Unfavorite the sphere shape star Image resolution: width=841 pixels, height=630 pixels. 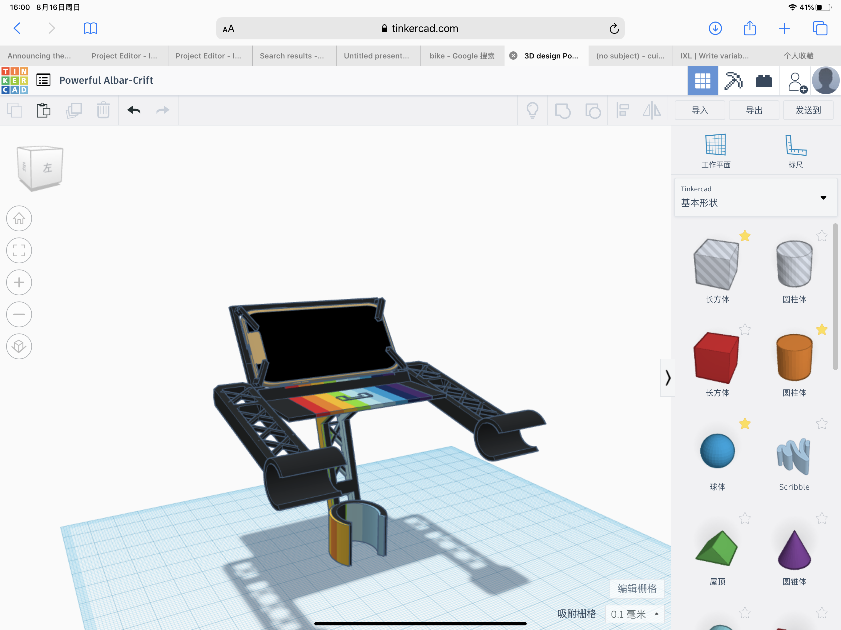tap(745, 423)
